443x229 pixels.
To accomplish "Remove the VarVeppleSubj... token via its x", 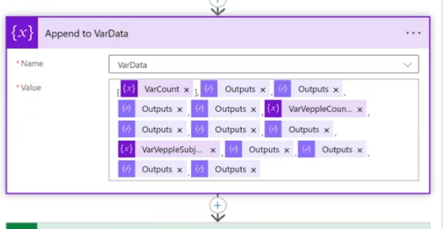I will click(213, 150).
